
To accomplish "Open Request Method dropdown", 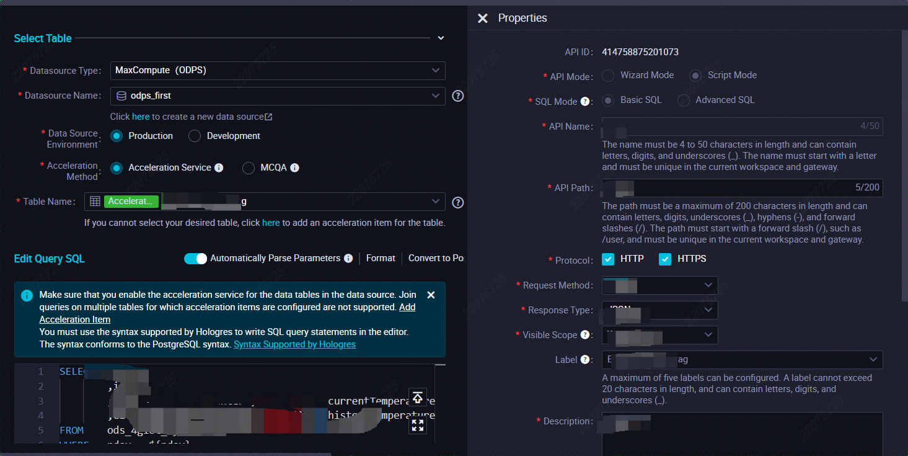I will [x=660, y=285].
